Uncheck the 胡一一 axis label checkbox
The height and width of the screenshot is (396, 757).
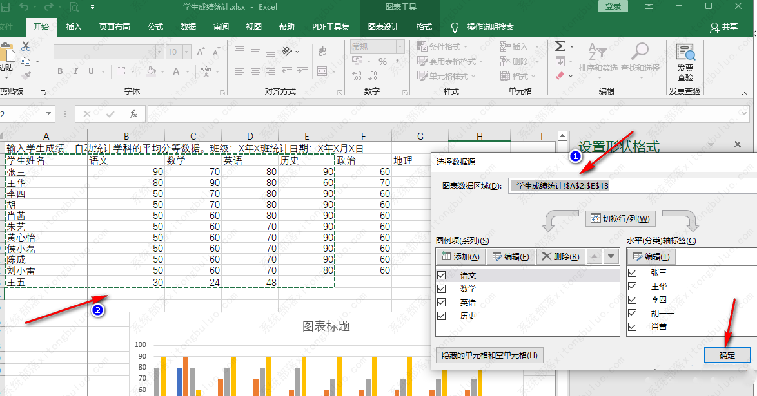[633, 313]
